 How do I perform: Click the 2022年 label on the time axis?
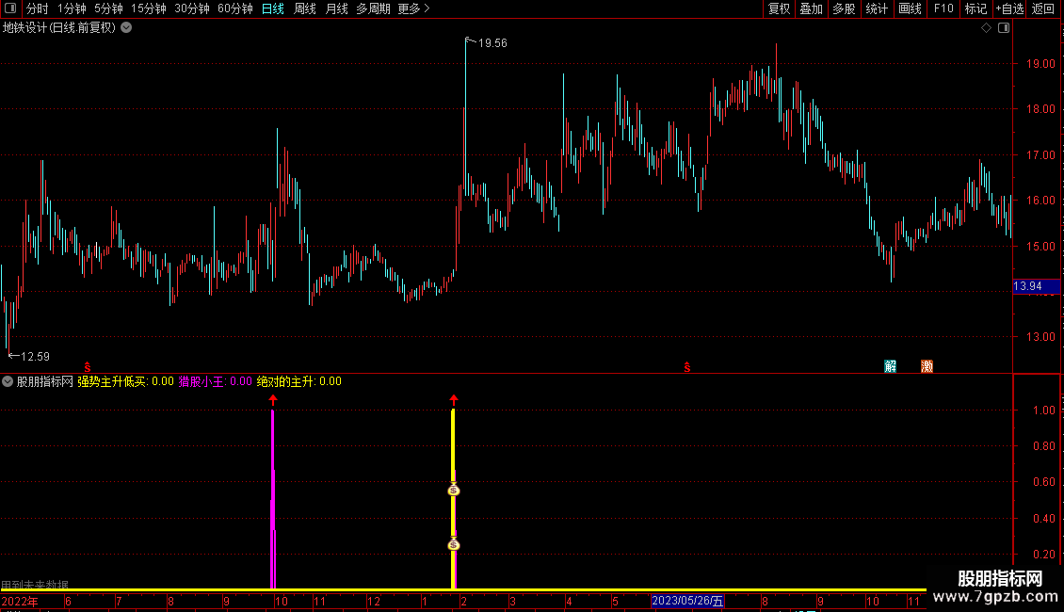20,601
